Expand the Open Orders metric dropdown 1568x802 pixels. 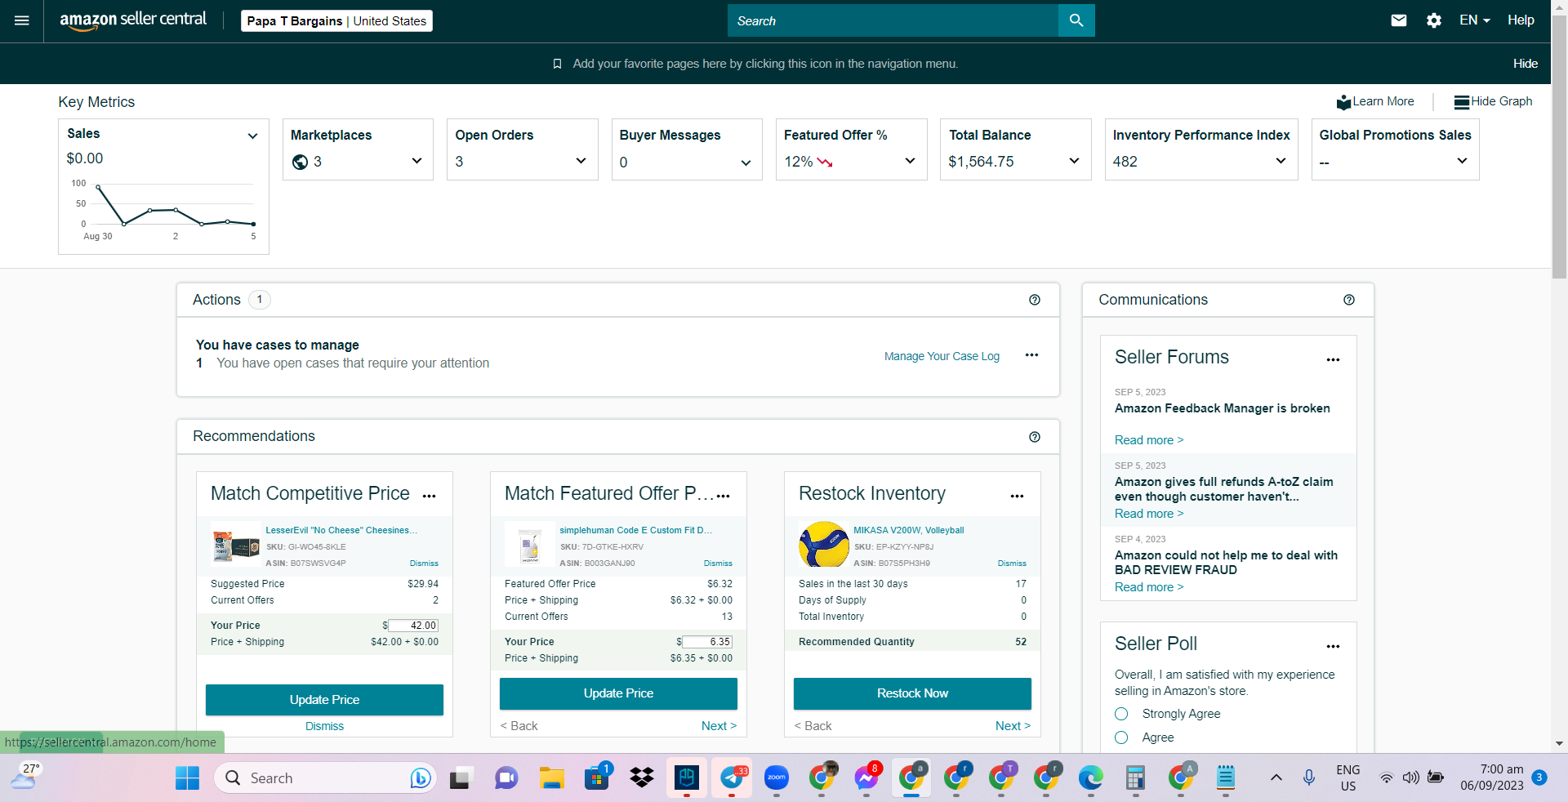(581, 161)
